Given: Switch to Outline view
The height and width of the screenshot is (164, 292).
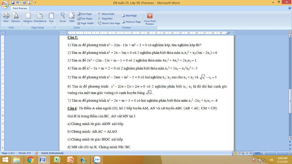Looking at the screenshot, I should pyautogui.click(x=247, y=153).
